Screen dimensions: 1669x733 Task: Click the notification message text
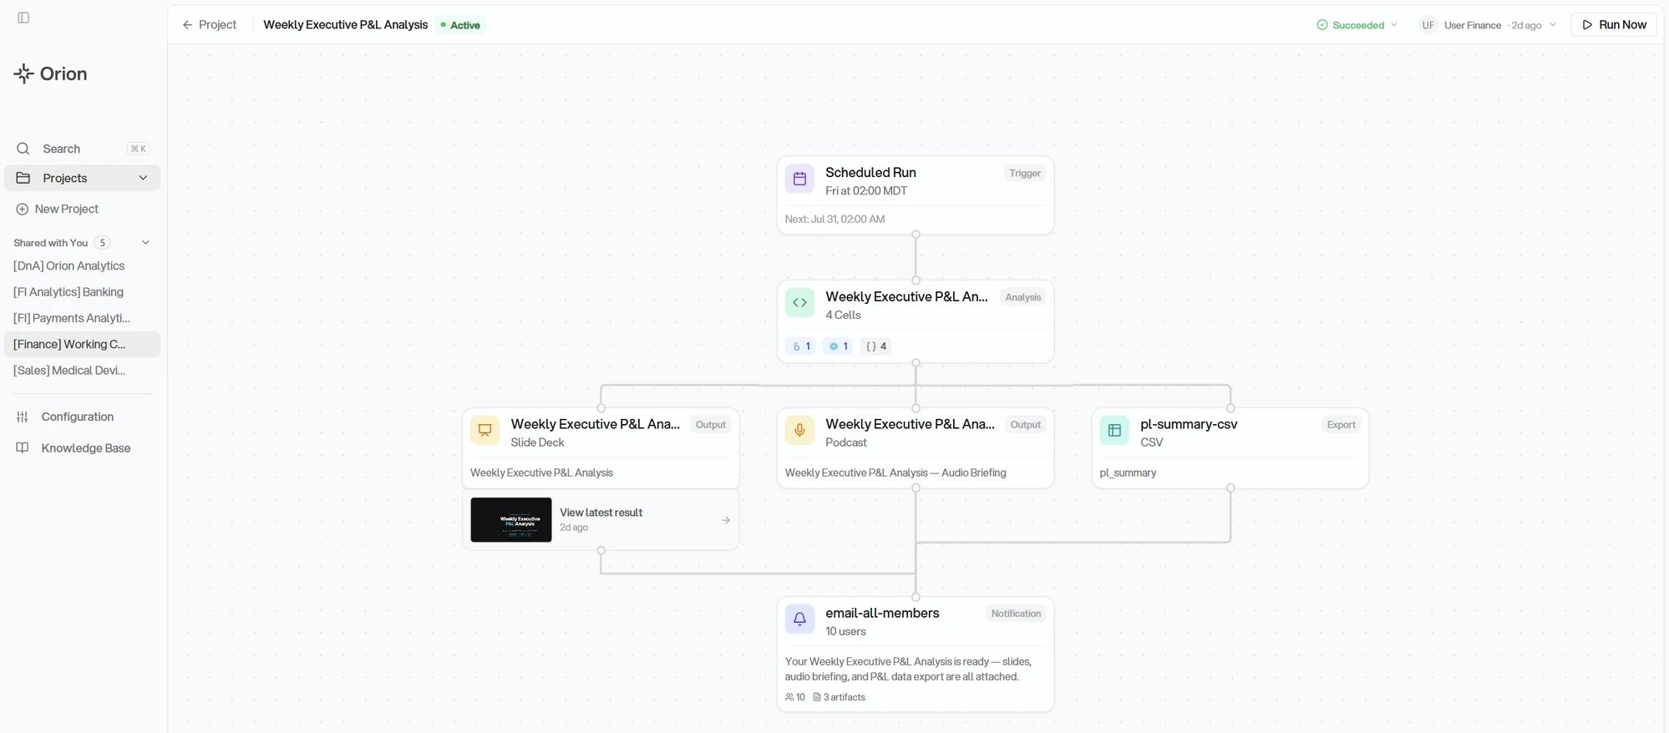tap(909, 670)
